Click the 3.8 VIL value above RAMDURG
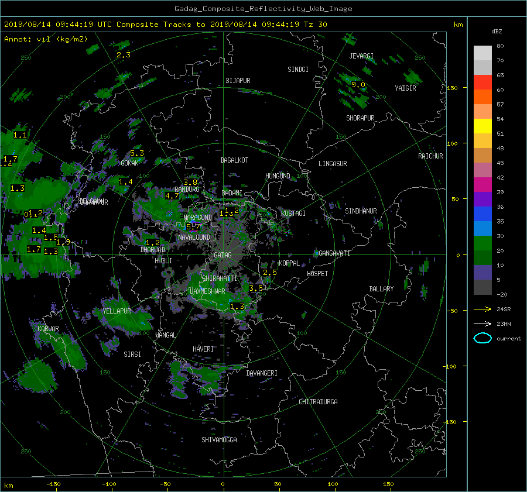 [190, 183]
